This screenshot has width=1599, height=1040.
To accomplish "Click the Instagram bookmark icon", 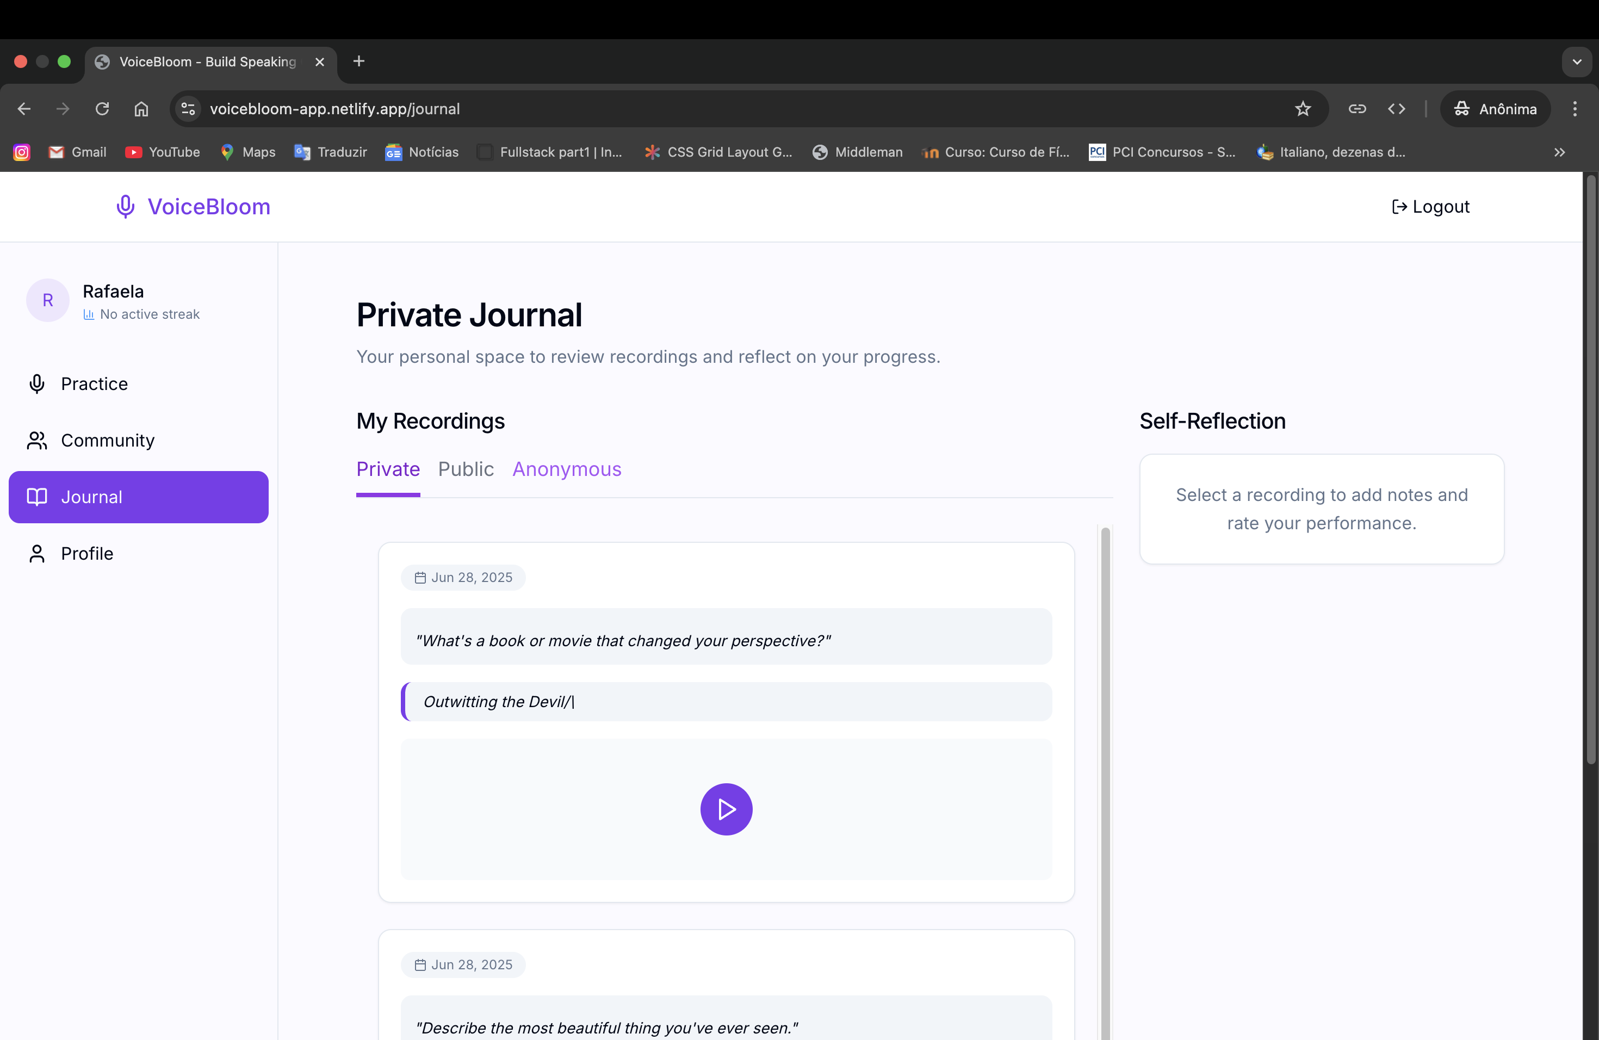I will [x=22, y=152].
